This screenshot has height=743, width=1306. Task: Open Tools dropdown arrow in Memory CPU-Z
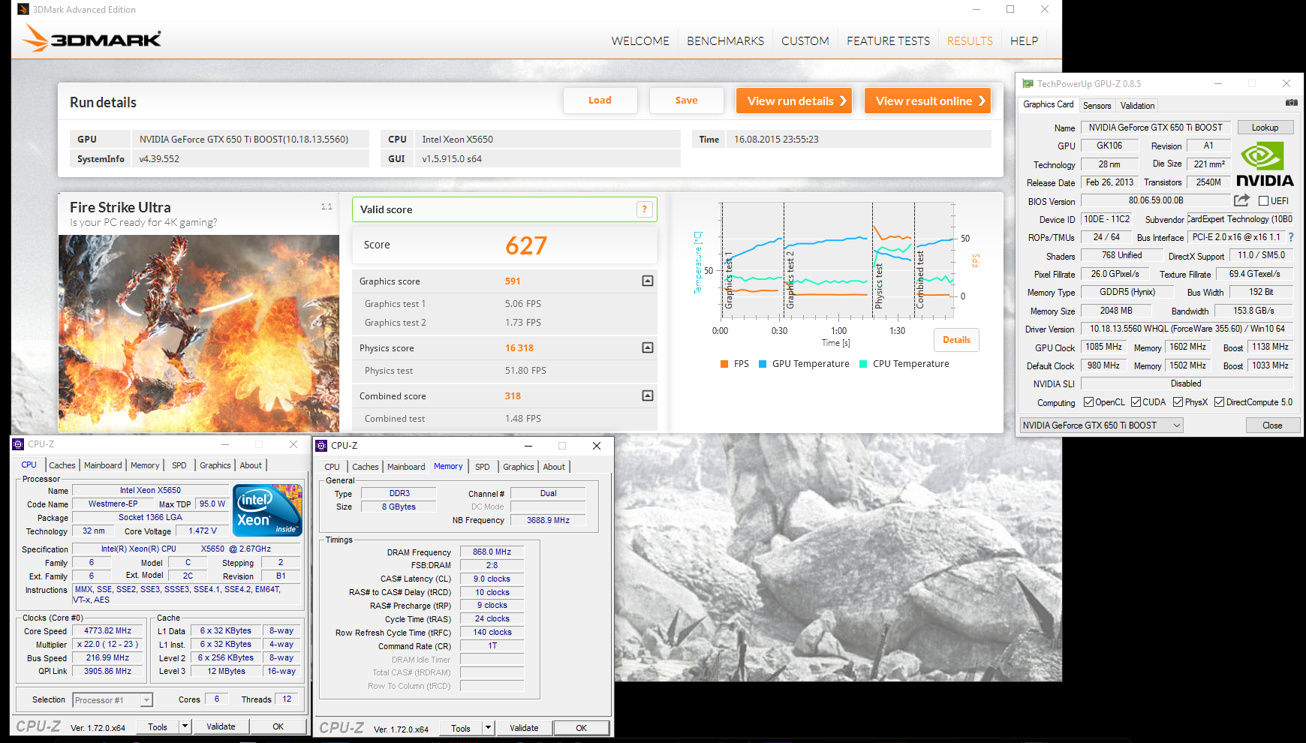[488, 728]
